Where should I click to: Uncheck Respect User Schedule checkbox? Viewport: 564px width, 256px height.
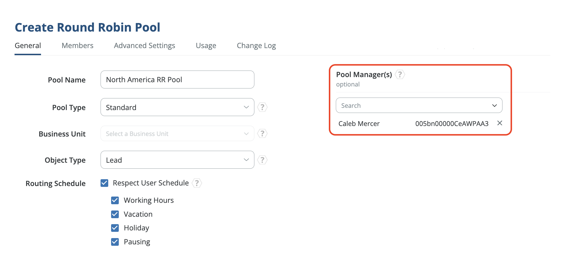105,183
